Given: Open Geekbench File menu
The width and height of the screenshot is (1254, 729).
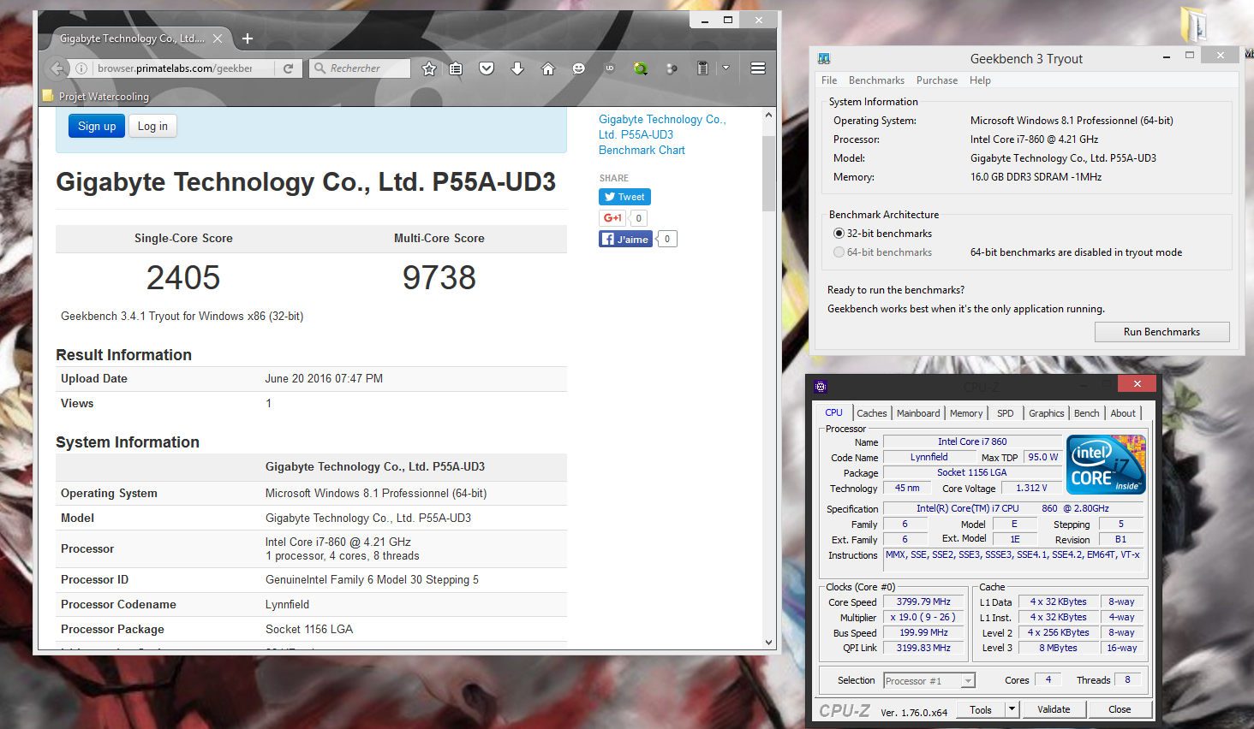Looking at the screenshot, I should tap(829, 80).
